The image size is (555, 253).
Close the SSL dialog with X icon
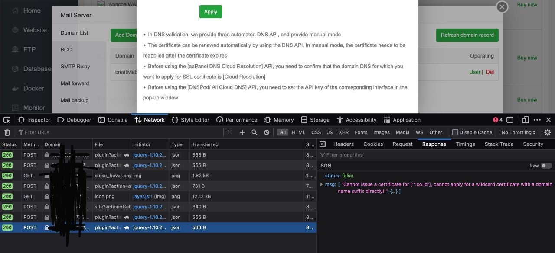coord(502,7)
